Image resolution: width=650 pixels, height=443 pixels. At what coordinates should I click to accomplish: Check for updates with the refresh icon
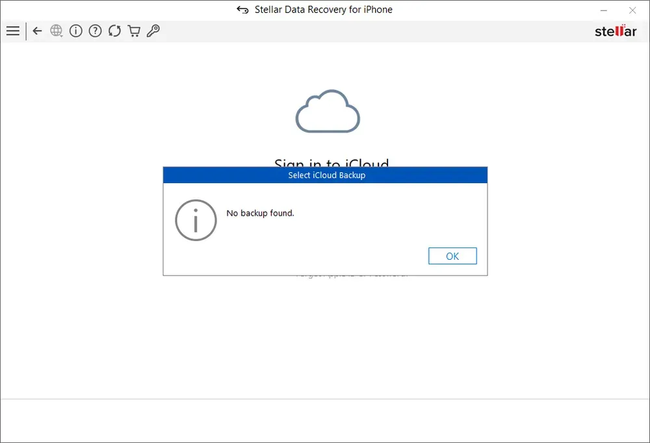tap(115, 31)
